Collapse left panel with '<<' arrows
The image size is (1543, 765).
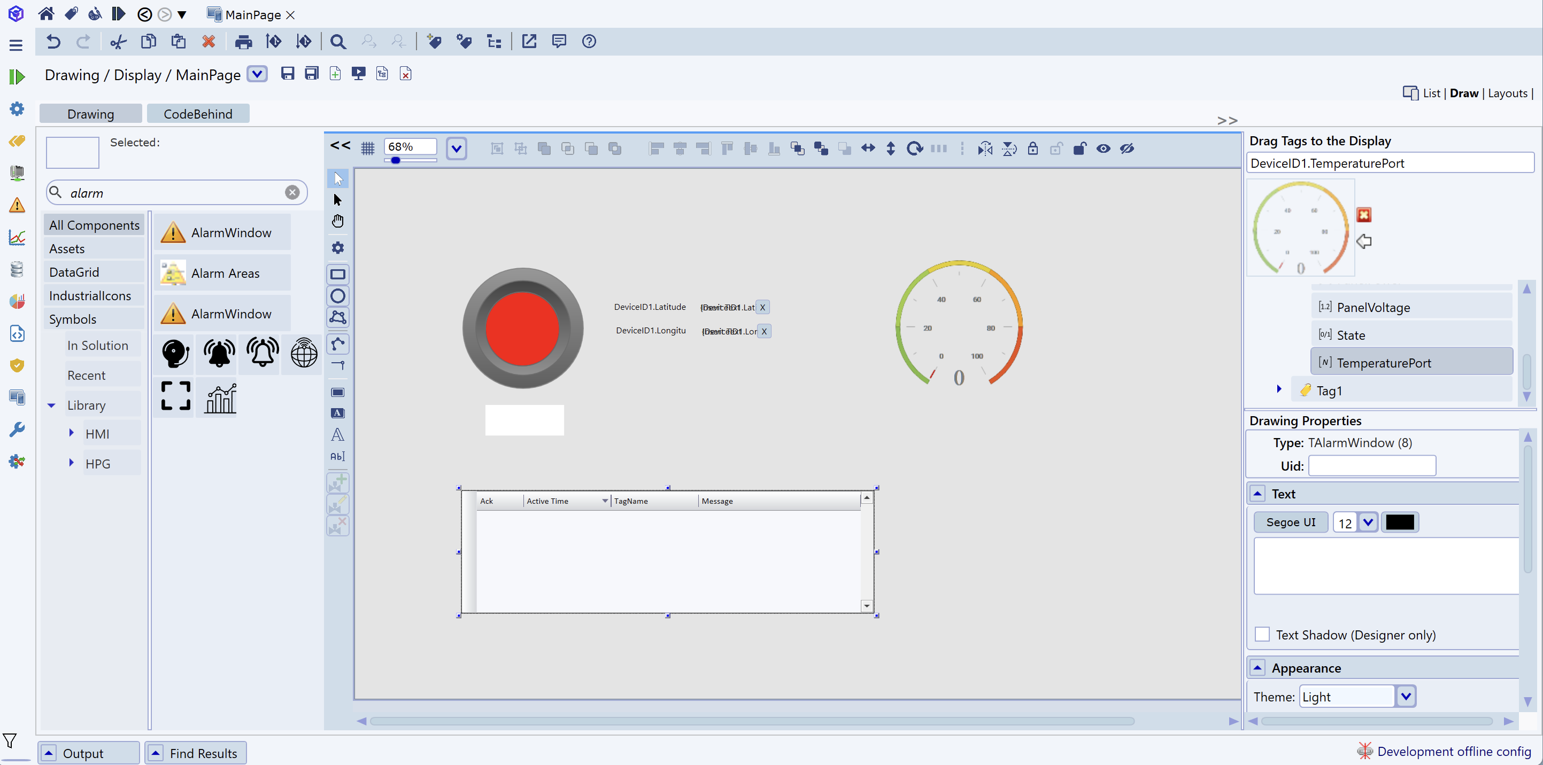click(x=340, y=145)
